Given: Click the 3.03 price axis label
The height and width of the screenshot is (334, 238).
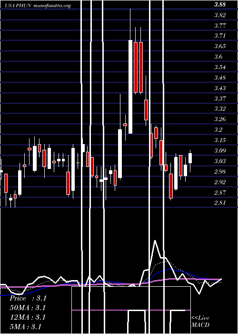Looking at the screenshot, I should click(x=220, y=161).
